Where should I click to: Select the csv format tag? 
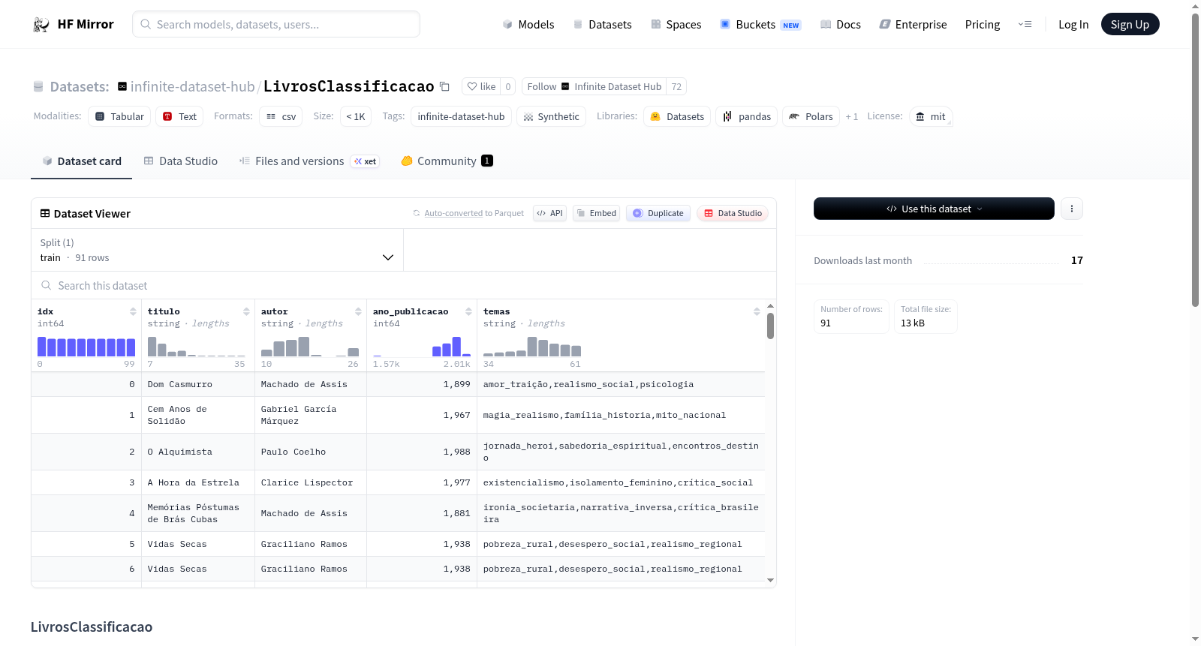coord(281,116)
